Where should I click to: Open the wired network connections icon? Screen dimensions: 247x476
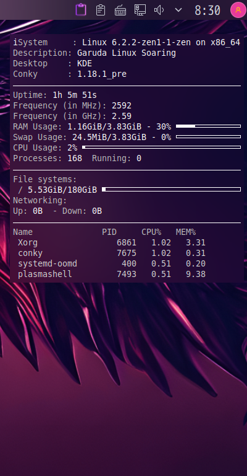click(140, 10)
